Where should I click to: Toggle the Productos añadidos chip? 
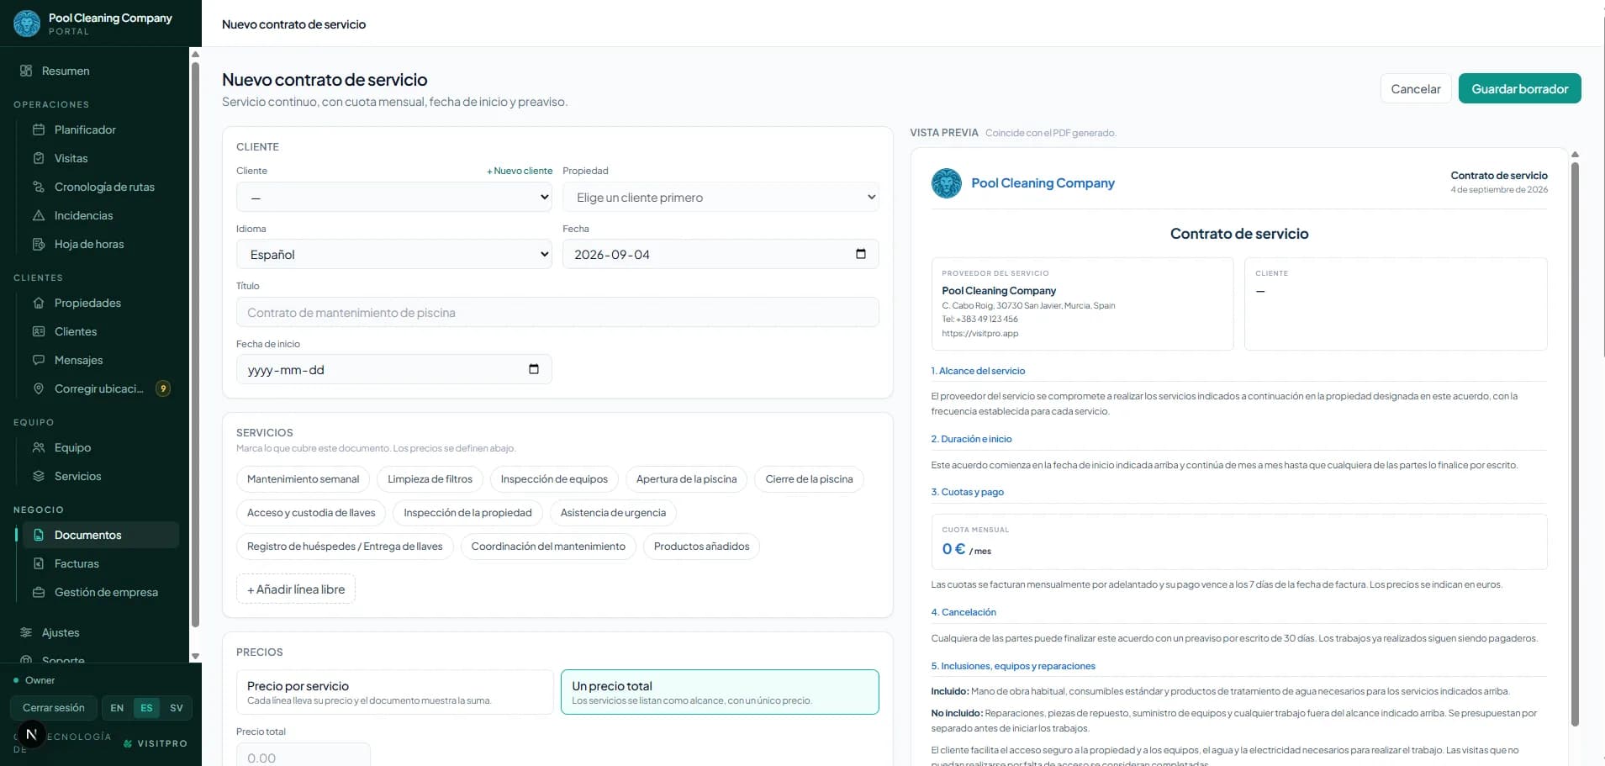(x=701, y=547)
